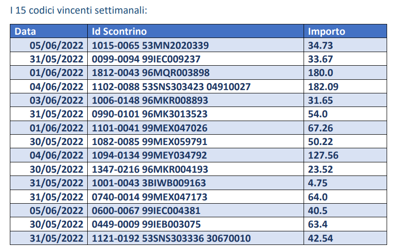
Task: Select amount 64.0
Action: coord(318,197)
